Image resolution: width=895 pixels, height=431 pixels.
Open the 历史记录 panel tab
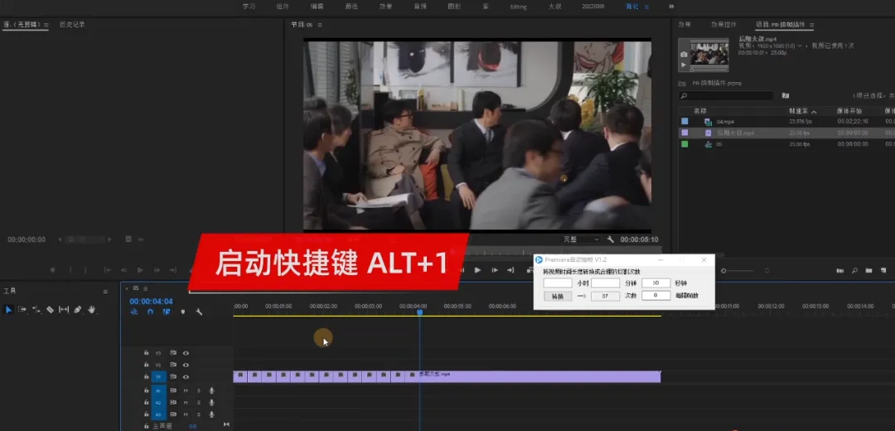click(x=72, y=25)
